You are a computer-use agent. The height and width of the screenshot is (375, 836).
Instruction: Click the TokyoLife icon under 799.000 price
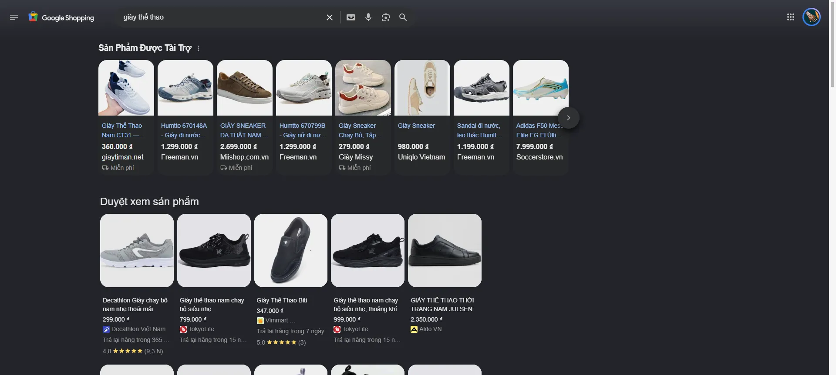coord(183,329)
